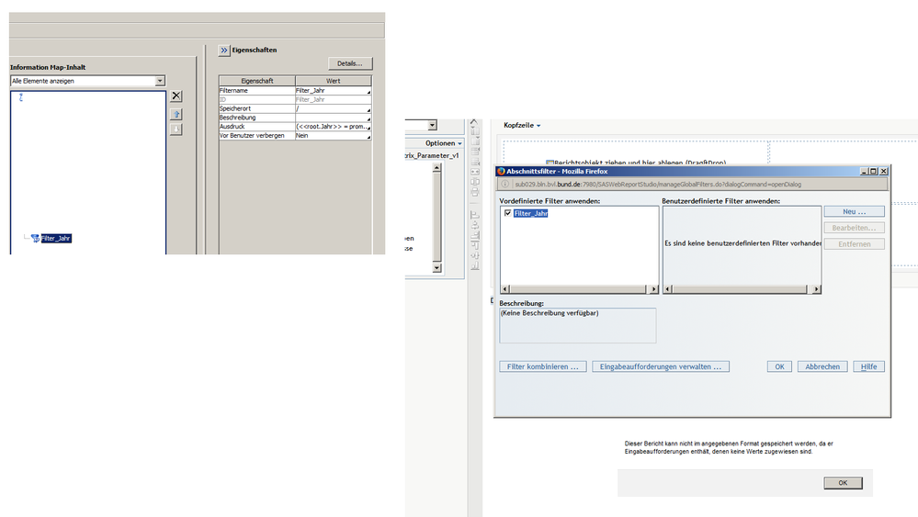This screenshot has height=517, width=918.
Task: Click the Beschreibung text box in Abschnittsfilter dialog
Action: coord(577,326)
